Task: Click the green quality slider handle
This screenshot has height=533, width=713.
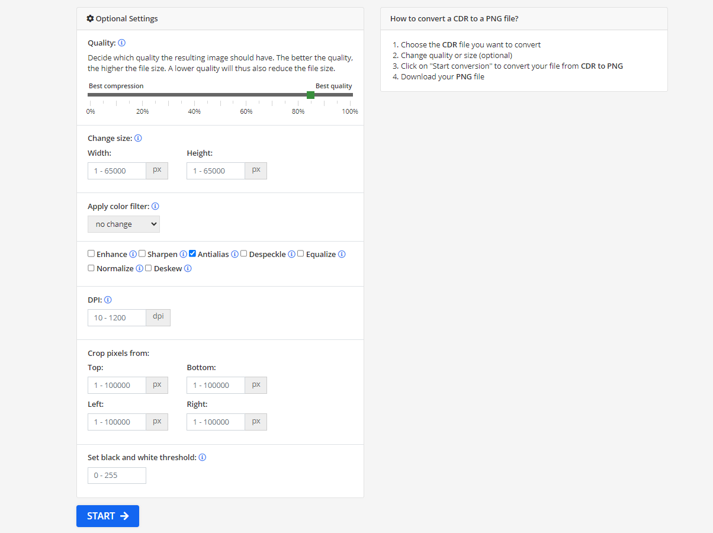Action: point(310,95)
